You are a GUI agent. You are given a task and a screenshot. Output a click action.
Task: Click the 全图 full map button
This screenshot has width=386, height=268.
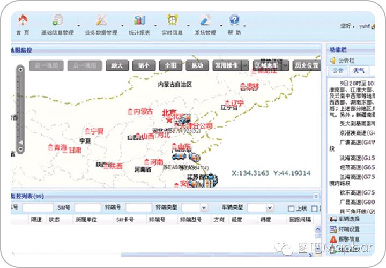point(170,66)
